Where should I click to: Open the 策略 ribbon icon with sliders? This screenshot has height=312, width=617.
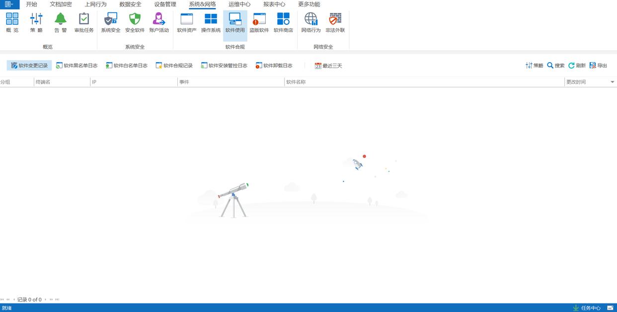(36, 22)
